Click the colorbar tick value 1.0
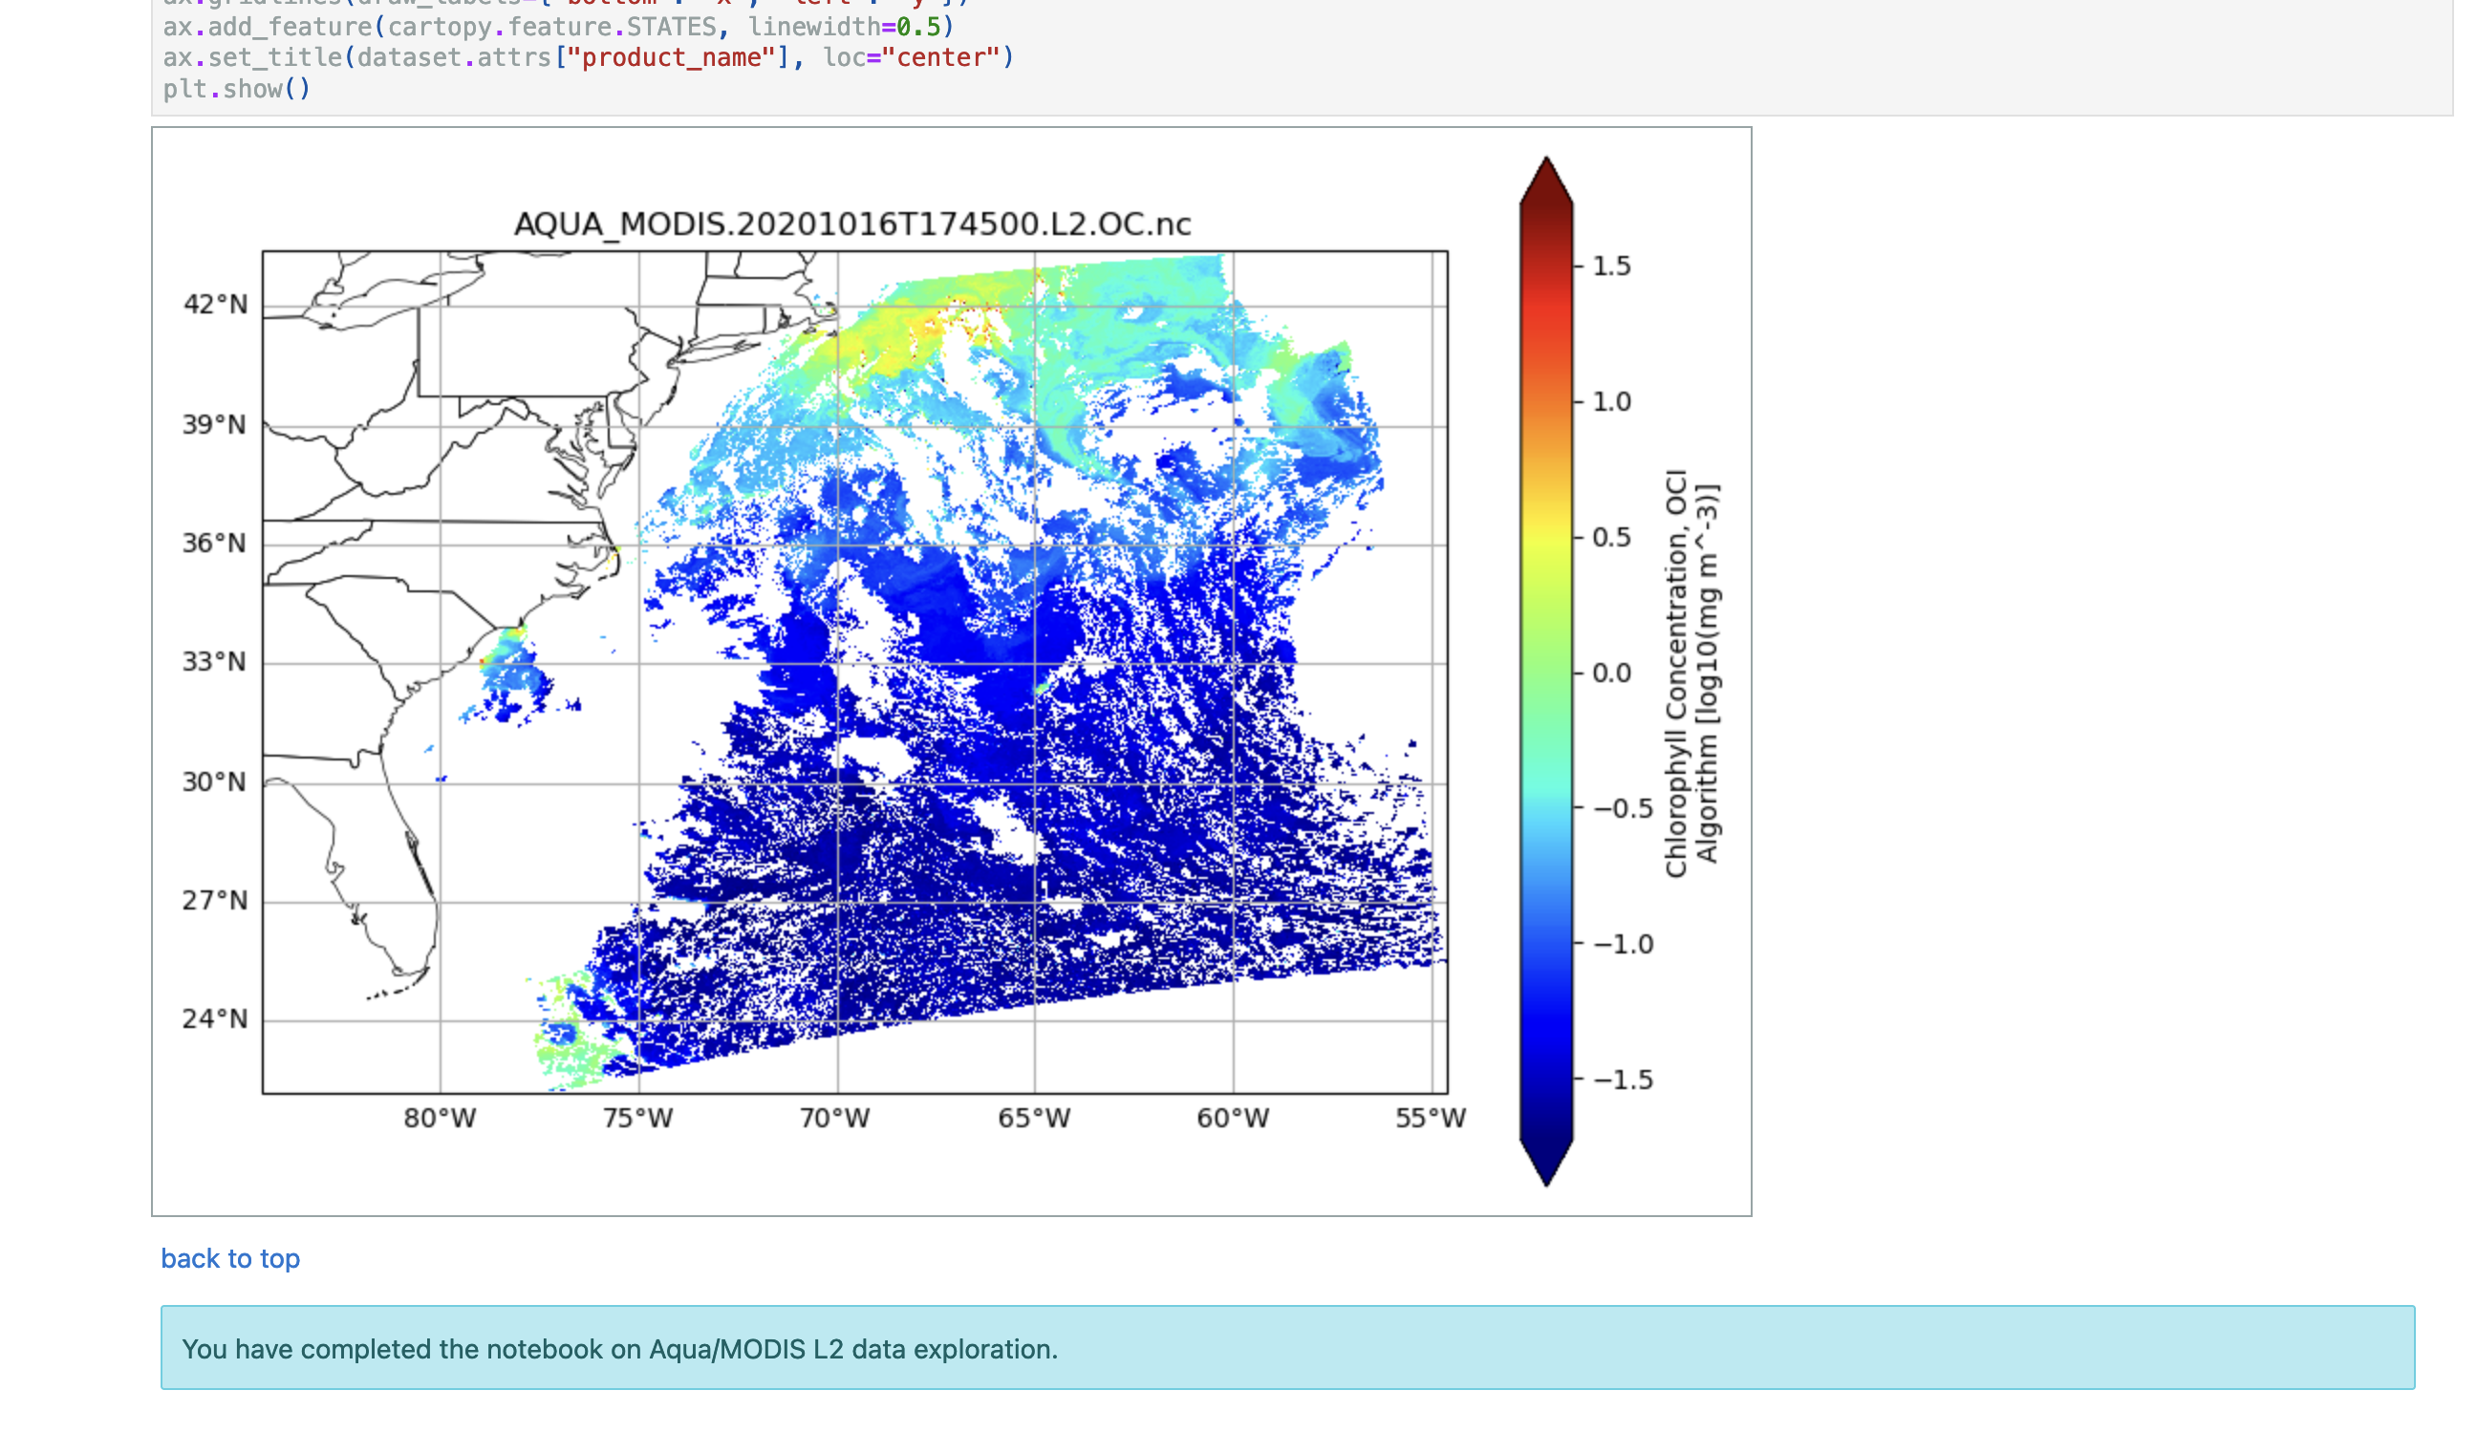The width and height of the screenshot is (2477, 1433). (x=1612, y=402)
